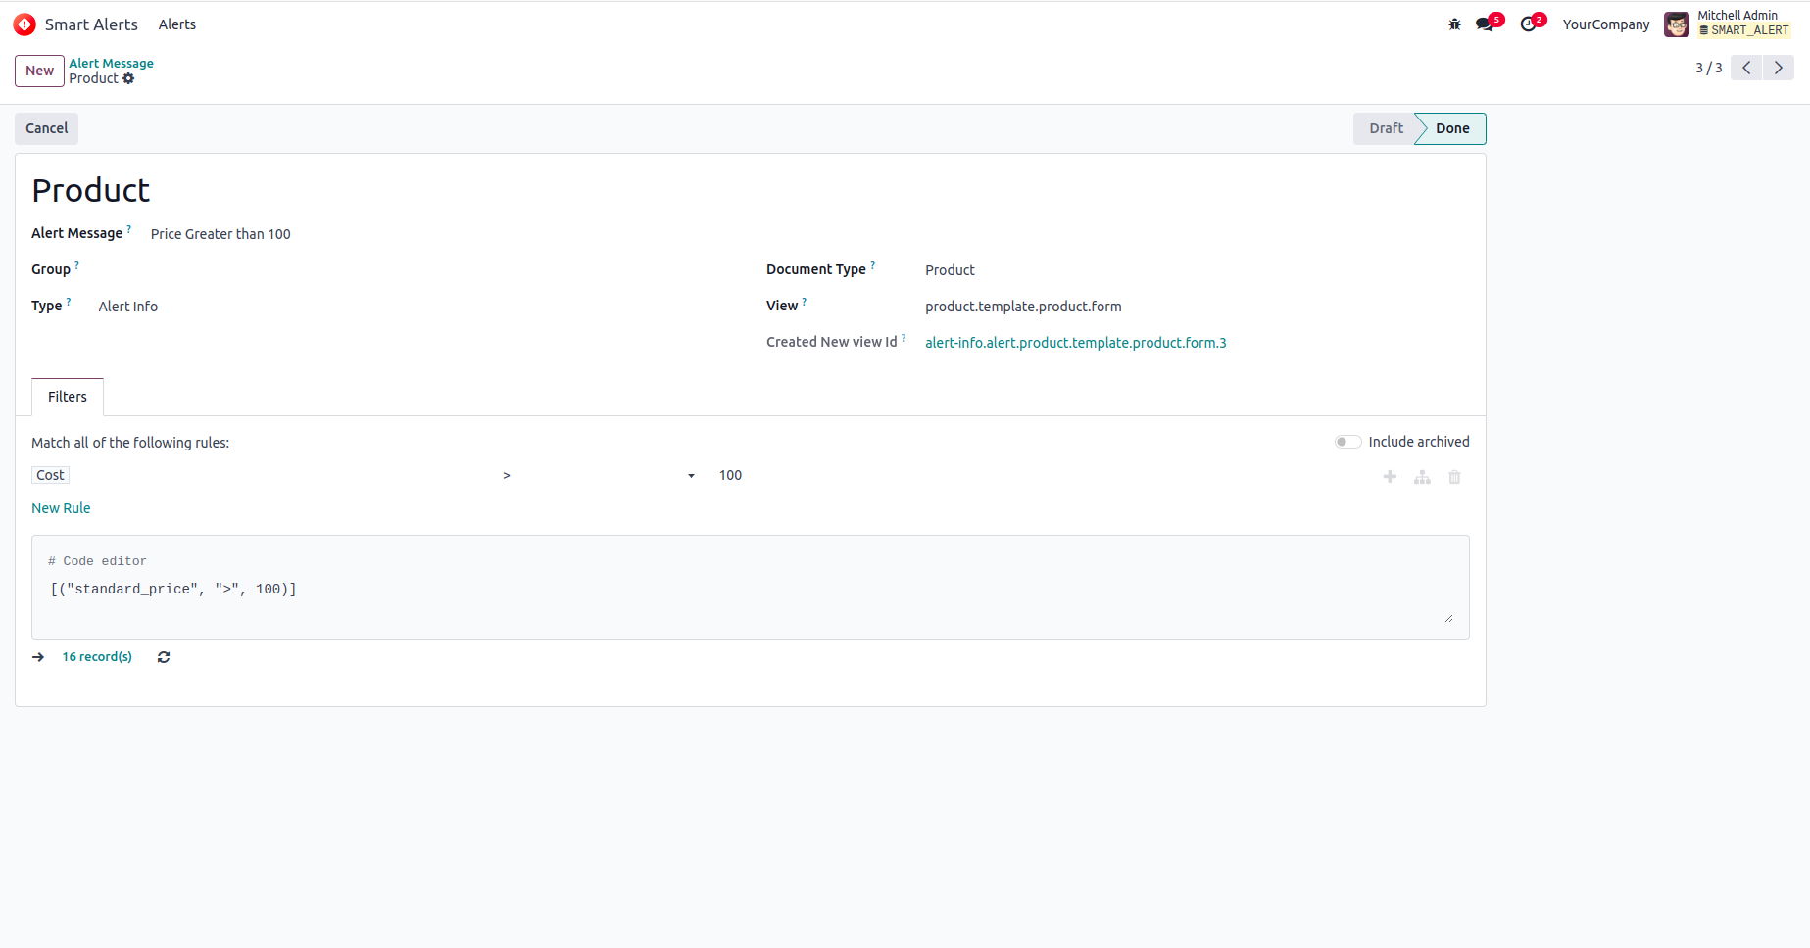
Task: Click 'Alert Info' type value
Action: [128, 307]
